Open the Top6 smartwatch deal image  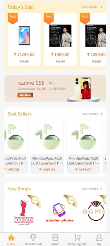[60, 36]
